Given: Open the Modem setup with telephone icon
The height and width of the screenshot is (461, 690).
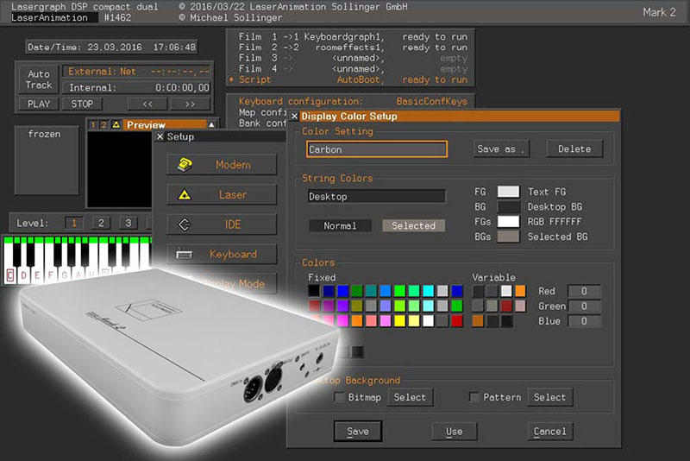Looking at the screenshot, I should pyautogui.click(x=222, y=165).
